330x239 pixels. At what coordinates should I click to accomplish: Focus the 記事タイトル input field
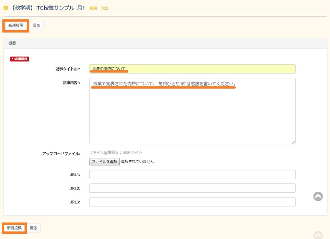192,69
